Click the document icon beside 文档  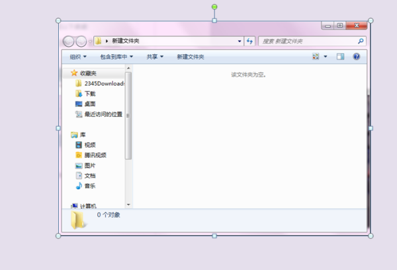tap(79, 176)
